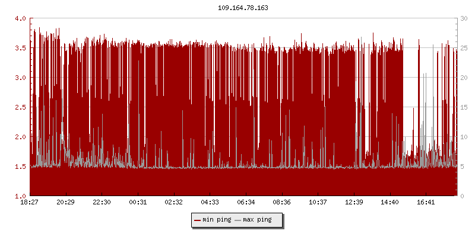Select the max ping legend label
Screen dimensions: 475x237
coord(257,220)
